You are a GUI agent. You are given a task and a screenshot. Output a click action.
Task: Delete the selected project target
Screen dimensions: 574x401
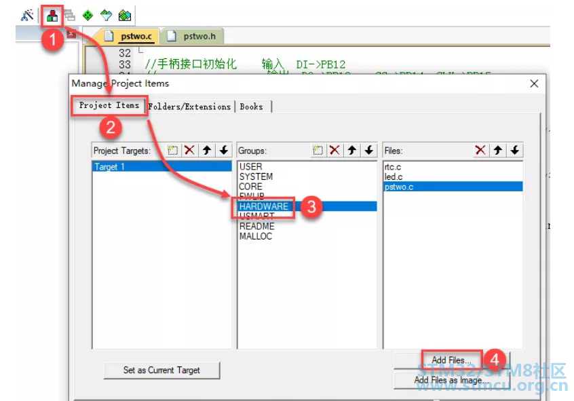point(189,150)
